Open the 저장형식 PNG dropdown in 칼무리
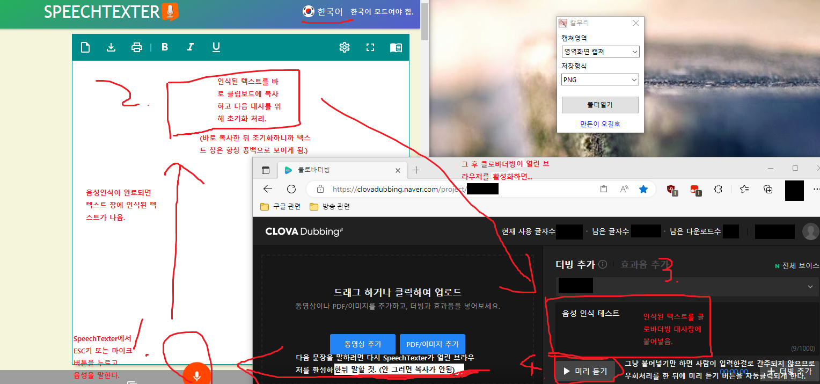Image resolution: width=820 pixels, height=384 pixels. 601,79
